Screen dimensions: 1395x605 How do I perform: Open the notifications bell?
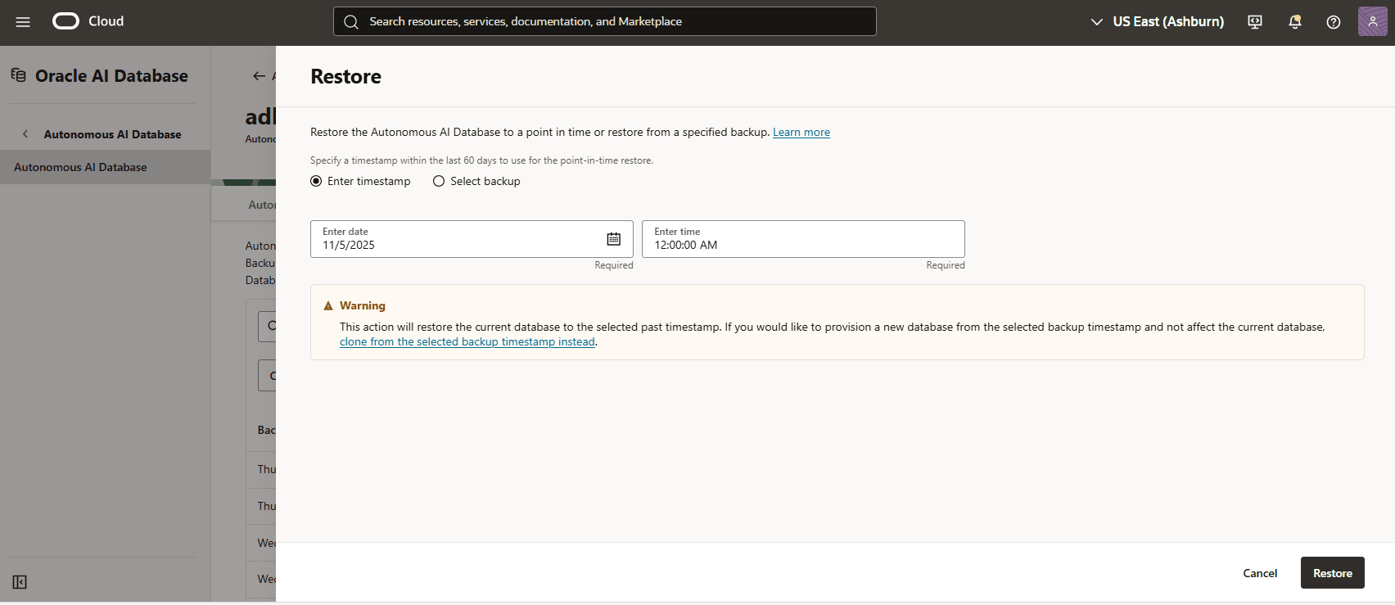(x=1294, y=22)
